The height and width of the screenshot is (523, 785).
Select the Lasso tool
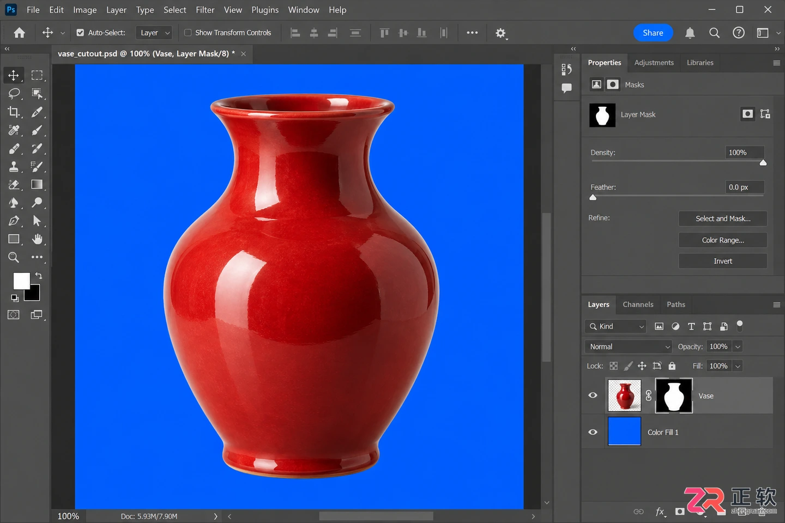[14, 94]
